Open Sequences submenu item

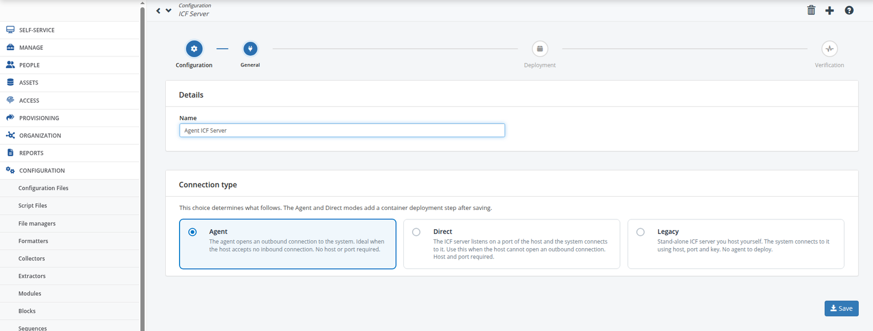coord(33,328)
